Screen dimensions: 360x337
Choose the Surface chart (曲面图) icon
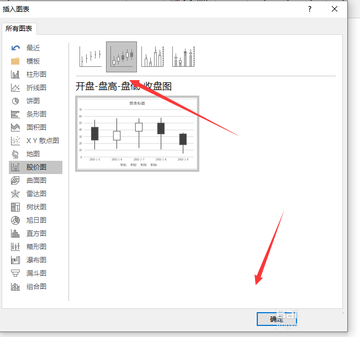point(15,180)
